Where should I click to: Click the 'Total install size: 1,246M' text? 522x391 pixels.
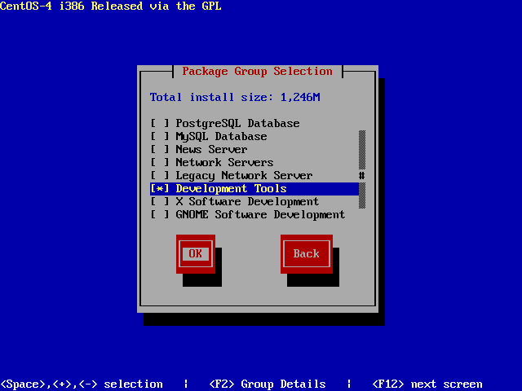(235, 97)
